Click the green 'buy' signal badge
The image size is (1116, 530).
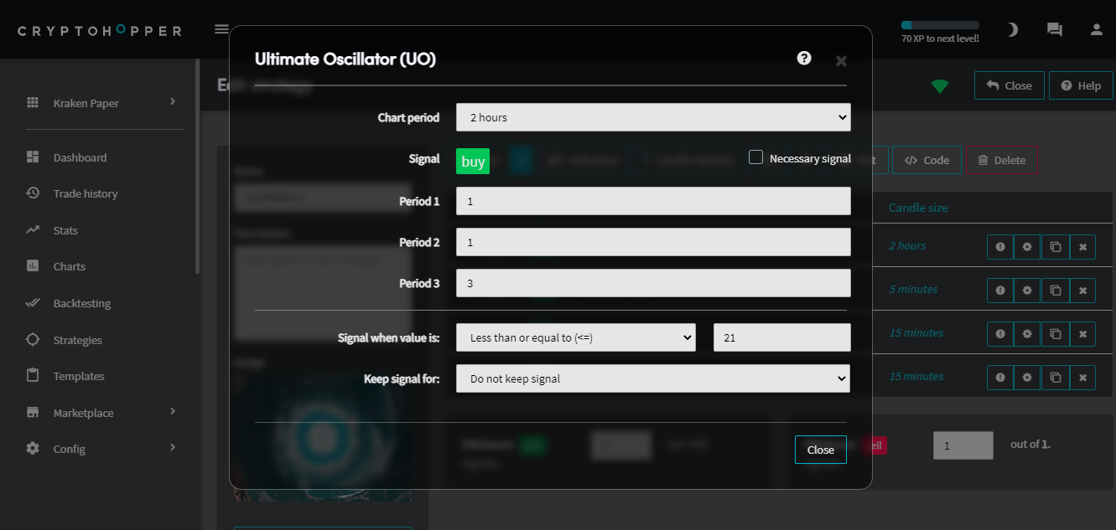[473, 161]
